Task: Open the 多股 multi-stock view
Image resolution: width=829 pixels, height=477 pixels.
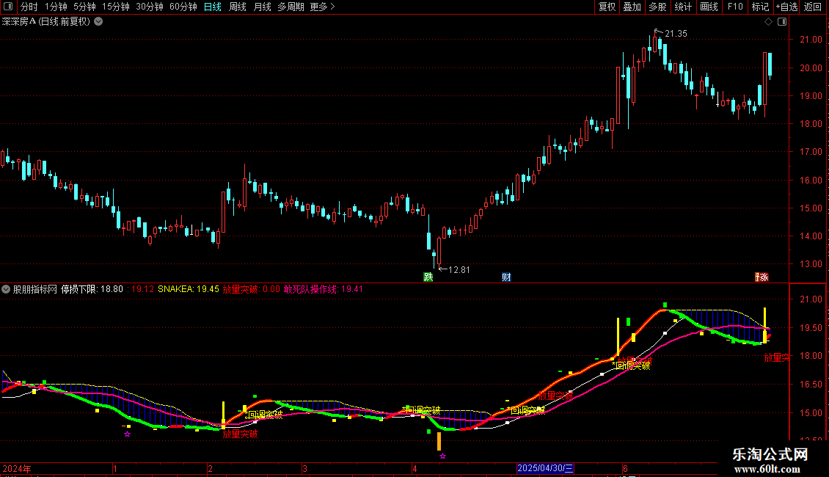Action: tap(658, 7)
